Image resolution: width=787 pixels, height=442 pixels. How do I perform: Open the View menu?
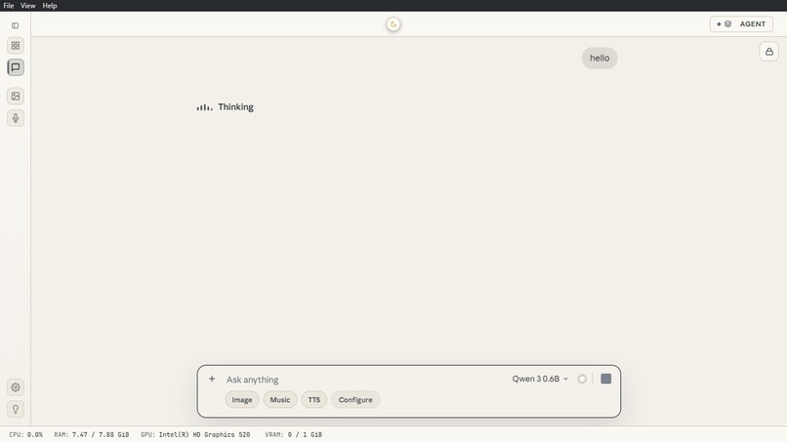pyautogui.click(x=28, y=6)
